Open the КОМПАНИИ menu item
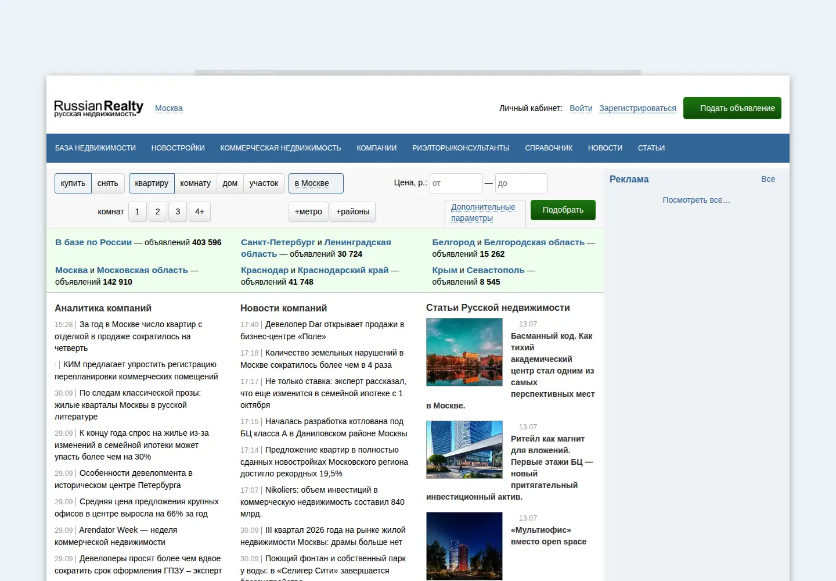836x581 pixels. tap(377, 148)
